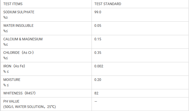
Task: Select the IRON (As Fe) label
Action: click(14, 66)
